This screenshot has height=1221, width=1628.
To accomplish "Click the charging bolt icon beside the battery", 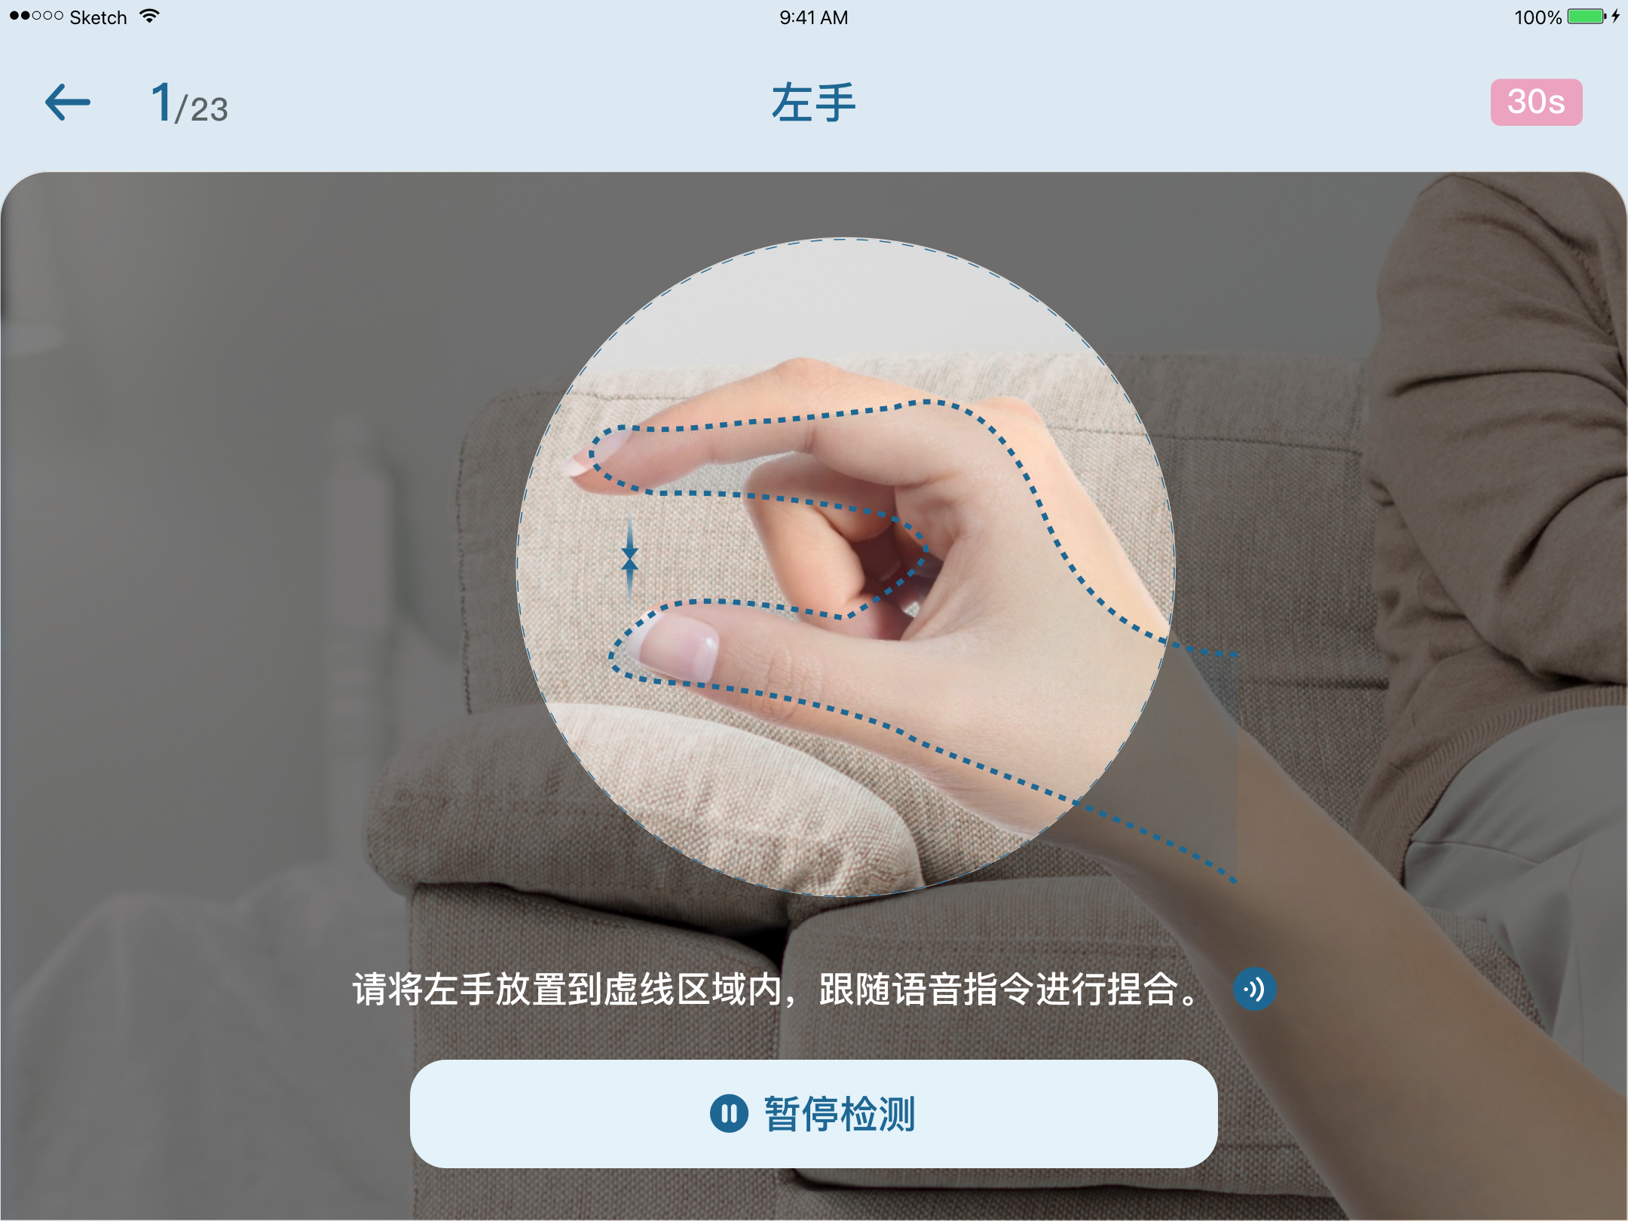I will 1615,17.
